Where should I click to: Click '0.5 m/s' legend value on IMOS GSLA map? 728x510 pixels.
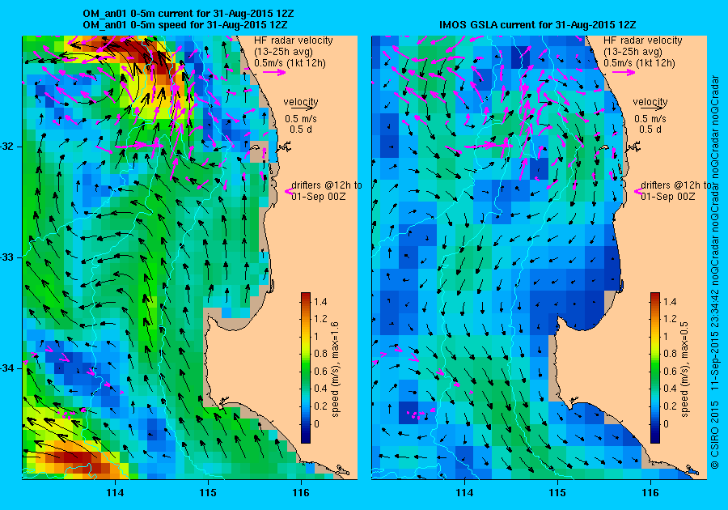point(650,118)
